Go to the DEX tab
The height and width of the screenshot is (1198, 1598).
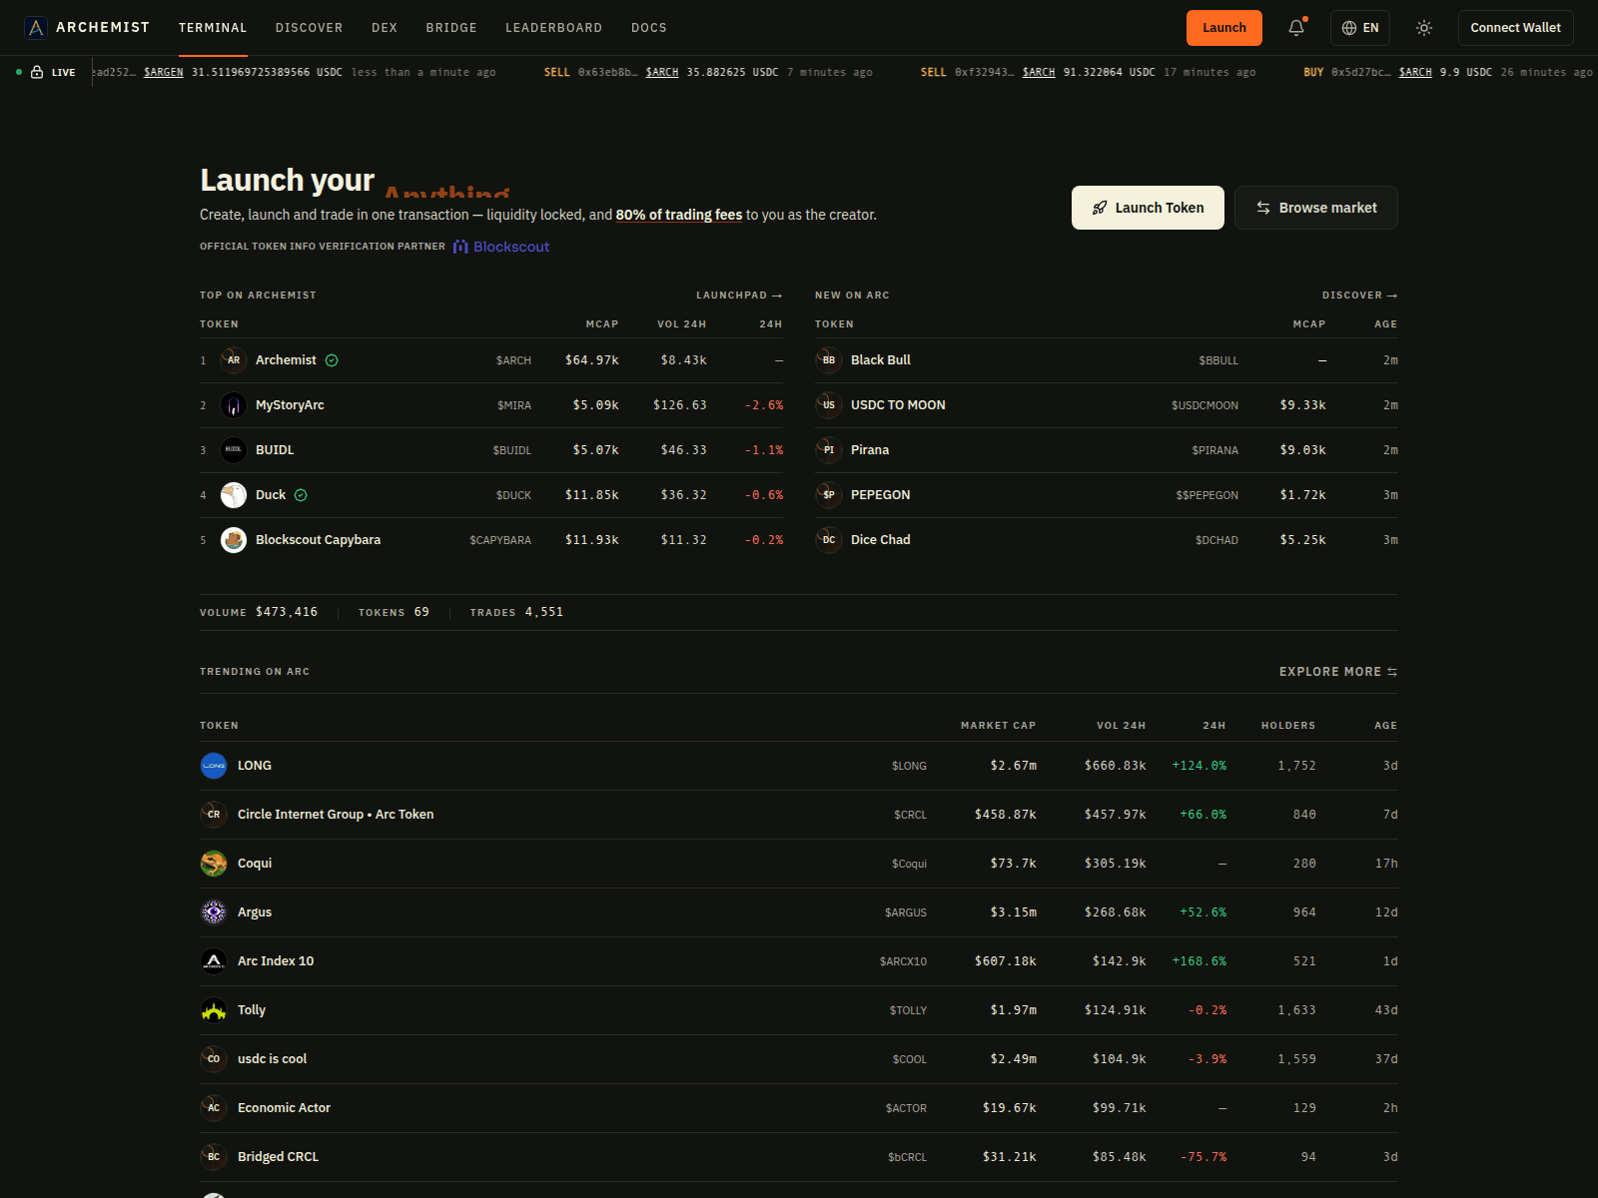click(x=385, y=28)
